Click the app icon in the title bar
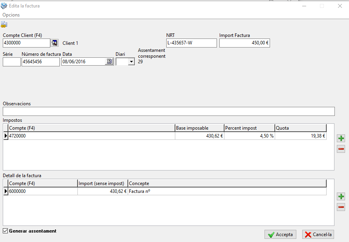 tap(4, 6)
